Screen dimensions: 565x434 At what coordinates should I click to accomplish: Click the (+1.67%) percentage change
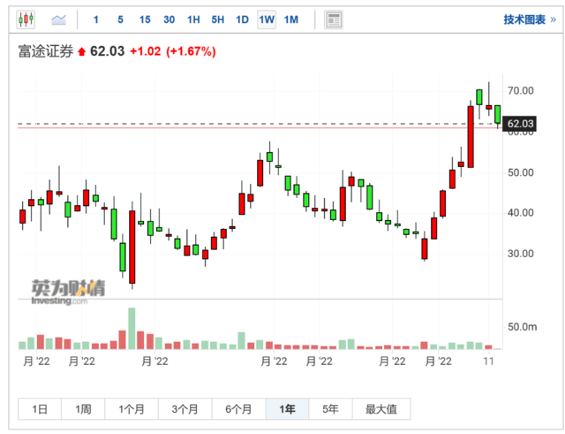[191, 51]
